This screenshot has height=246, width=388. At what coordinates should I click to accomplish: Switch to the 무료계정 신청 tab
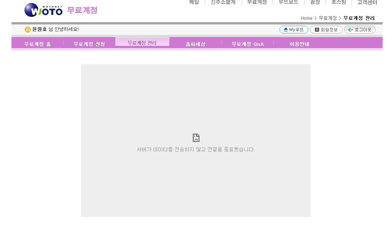[89, 44]
